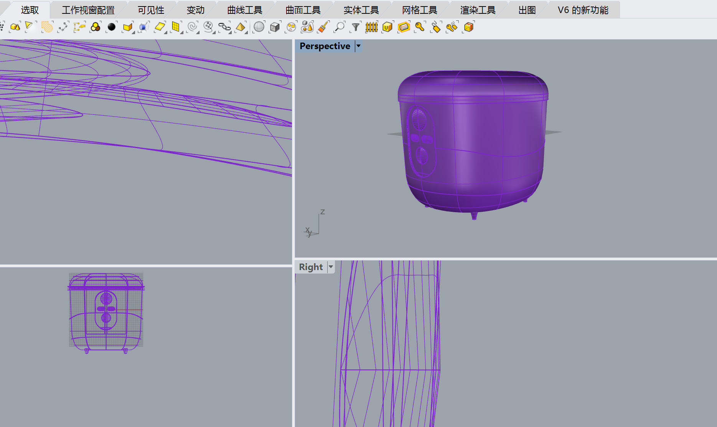Click the Perspective viewport title label

point(325,46)
